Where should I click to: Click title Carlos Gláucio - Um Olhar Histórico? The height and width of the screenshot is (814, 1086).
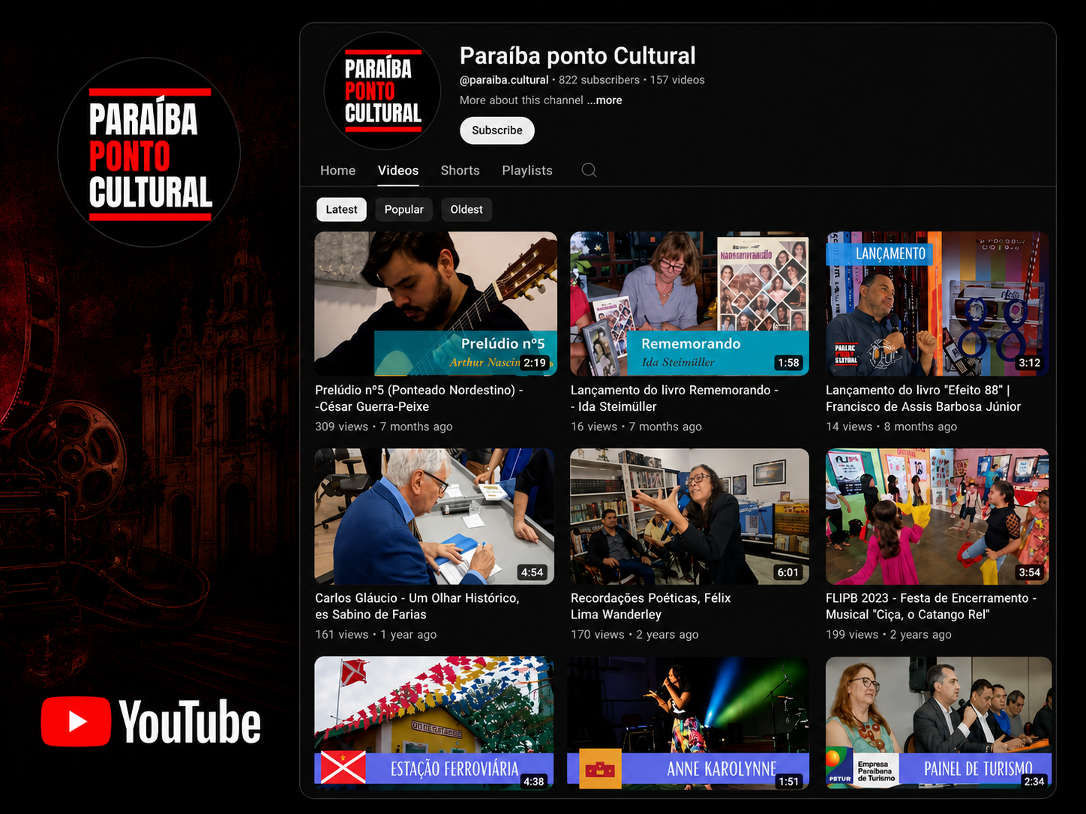417,606
